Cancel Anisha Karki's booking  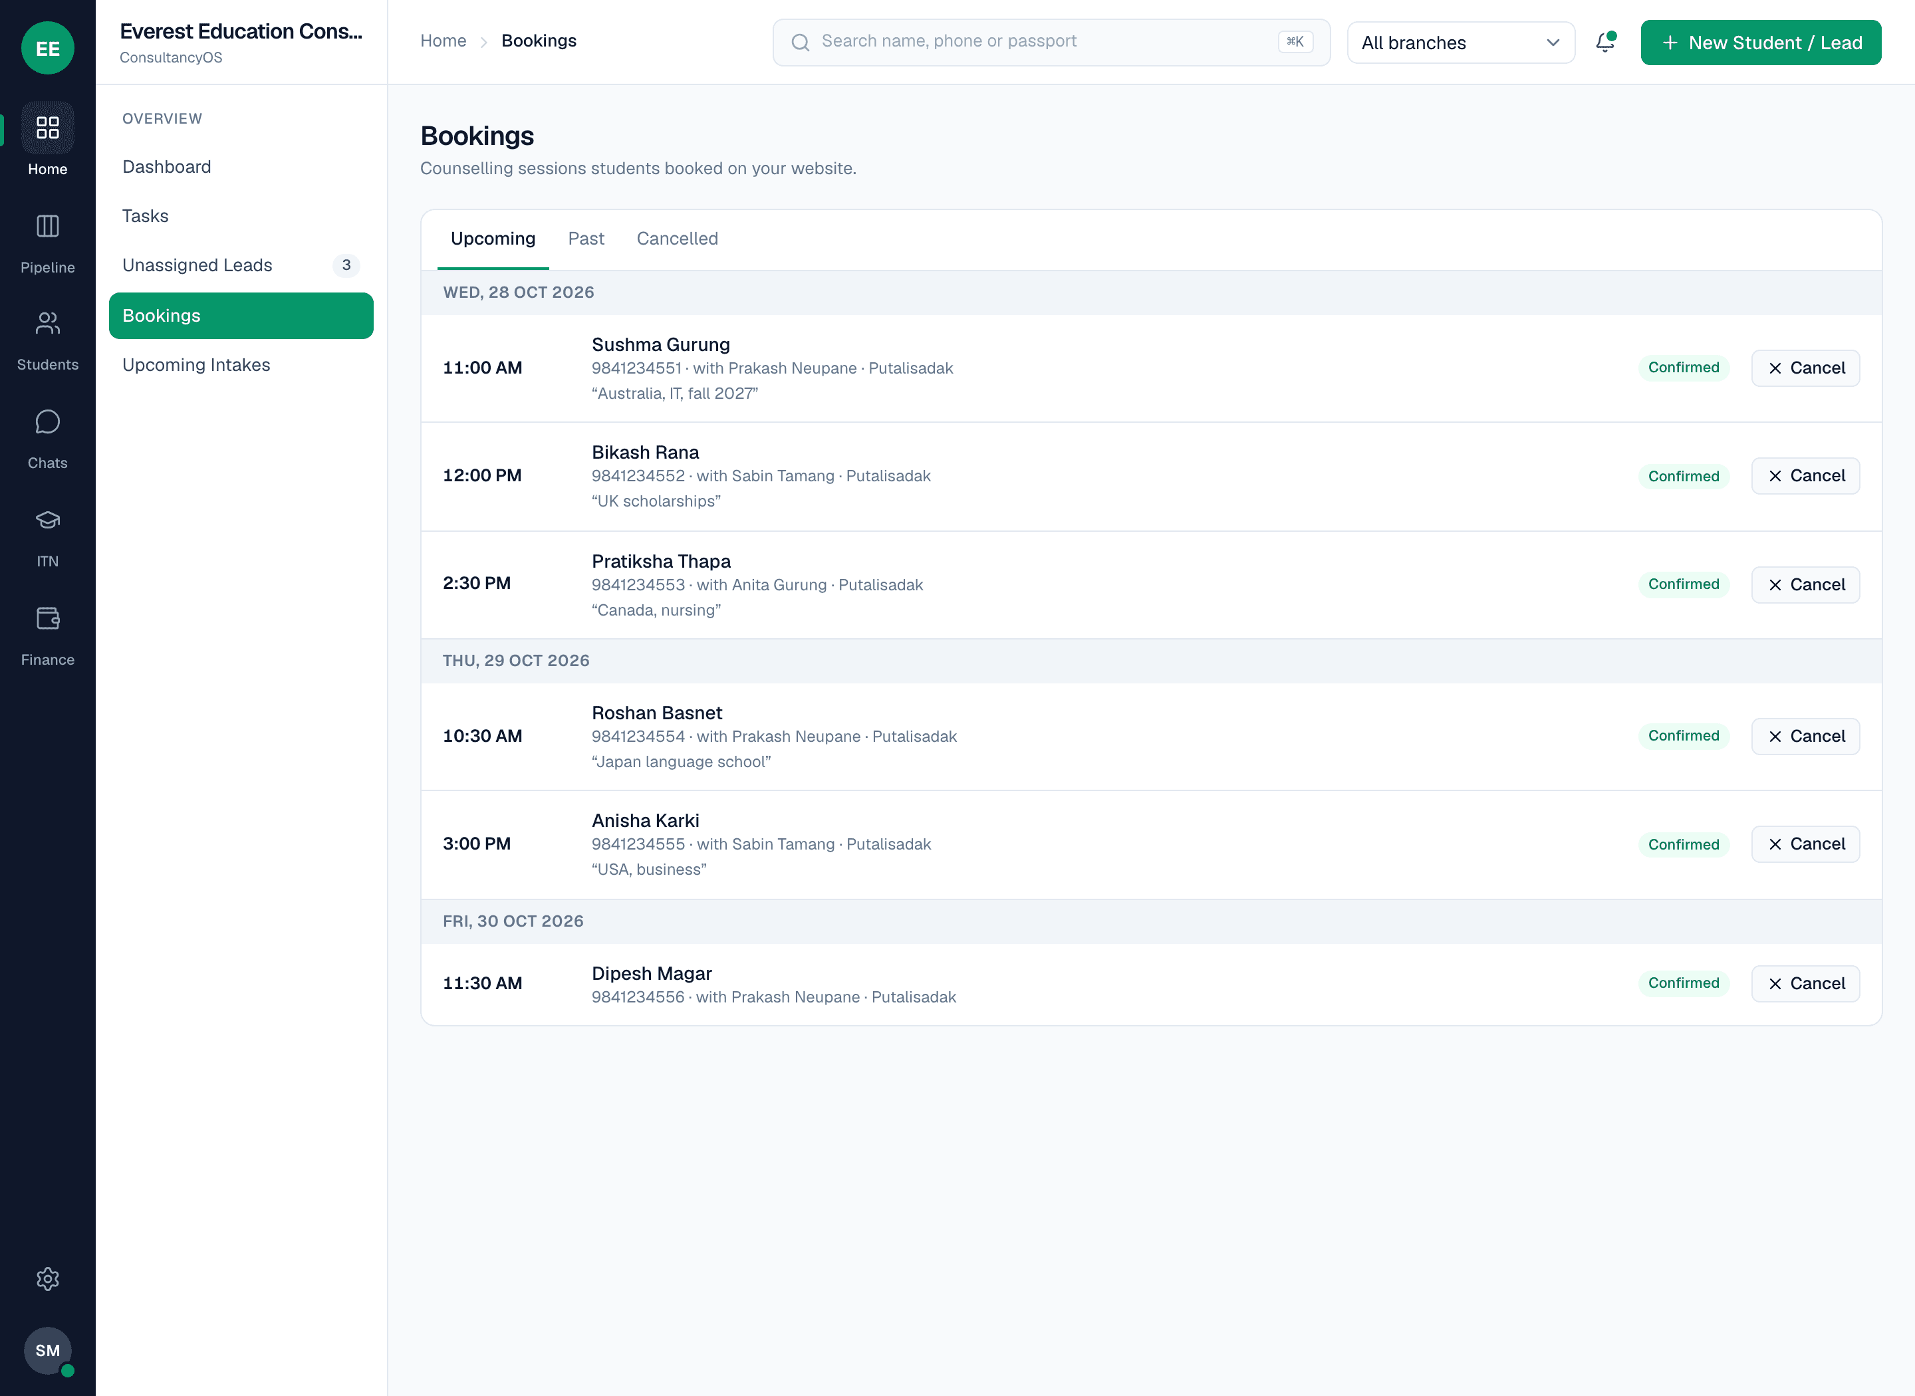tap(1805, 844)
